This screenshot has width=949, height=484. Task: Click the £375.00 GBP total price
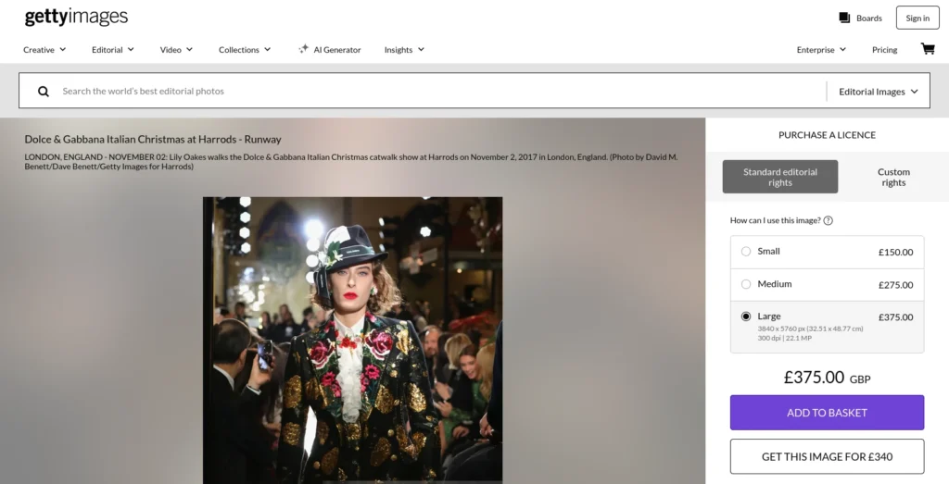click(827, 378)
